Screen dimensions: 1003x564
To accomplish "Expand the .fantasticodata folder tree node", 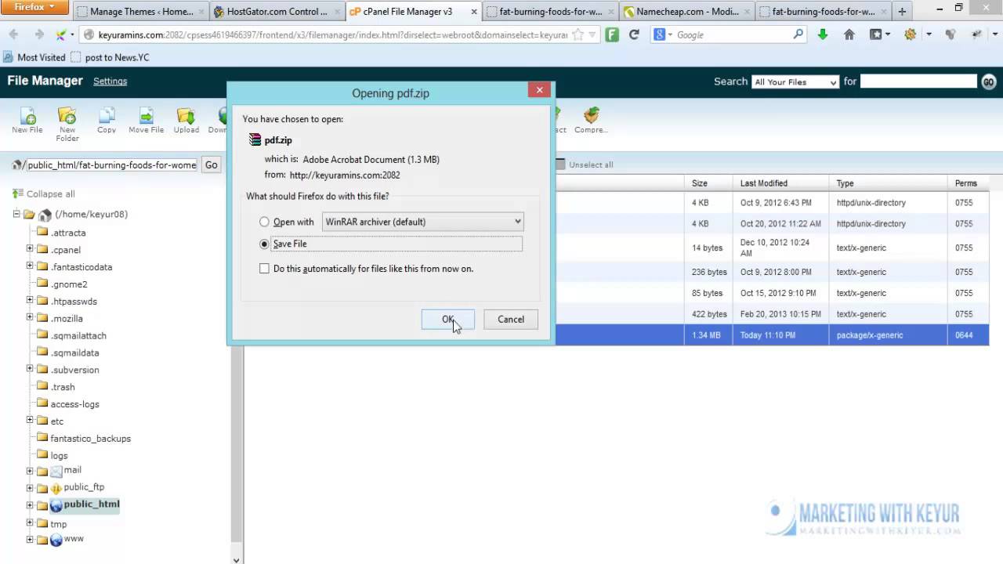I will coord(30,266).
